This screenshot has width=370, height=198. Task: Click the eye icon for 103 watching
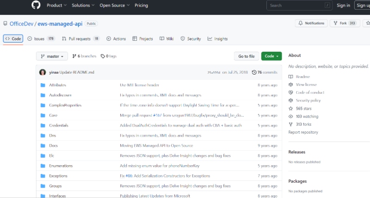[290, 117]
